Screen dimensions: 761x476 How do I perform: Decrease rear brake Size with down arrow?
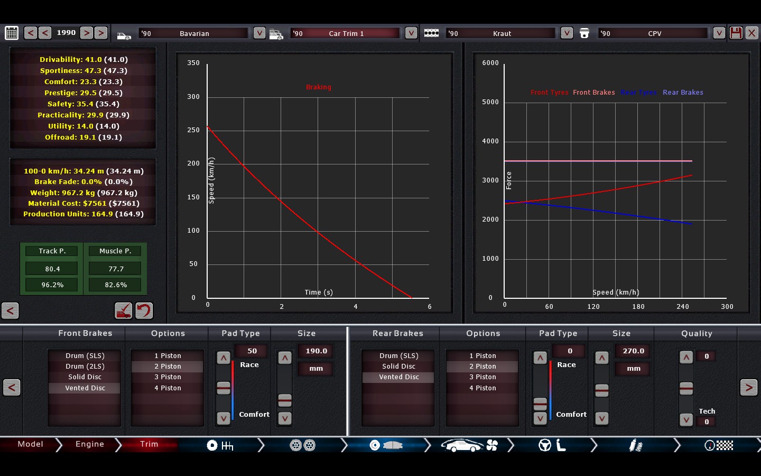(x=602, y=418)
